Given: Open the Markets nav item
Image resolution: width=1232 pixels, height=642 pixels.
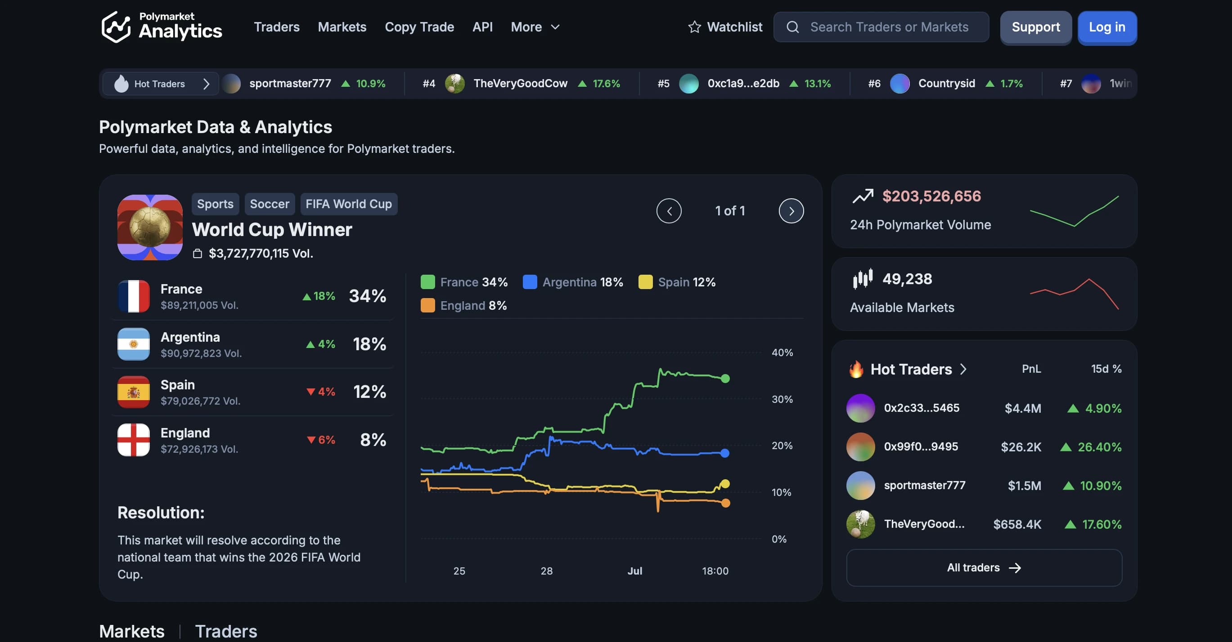Looking at the screenshot, I should click(342, 27).
